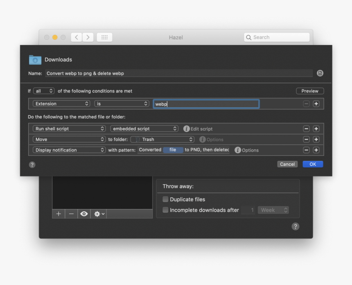Open the Display notification dropdown
Screen dimensions: 352x285
pyautogui.click(x=69, y=150)
